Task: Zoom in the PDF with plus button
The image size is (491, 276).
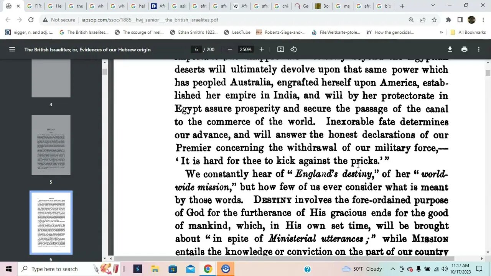Action: click(262, 49)
